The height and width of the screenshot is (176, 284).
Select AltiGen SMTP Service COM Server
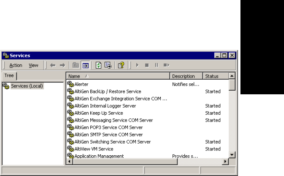[109, 135]
